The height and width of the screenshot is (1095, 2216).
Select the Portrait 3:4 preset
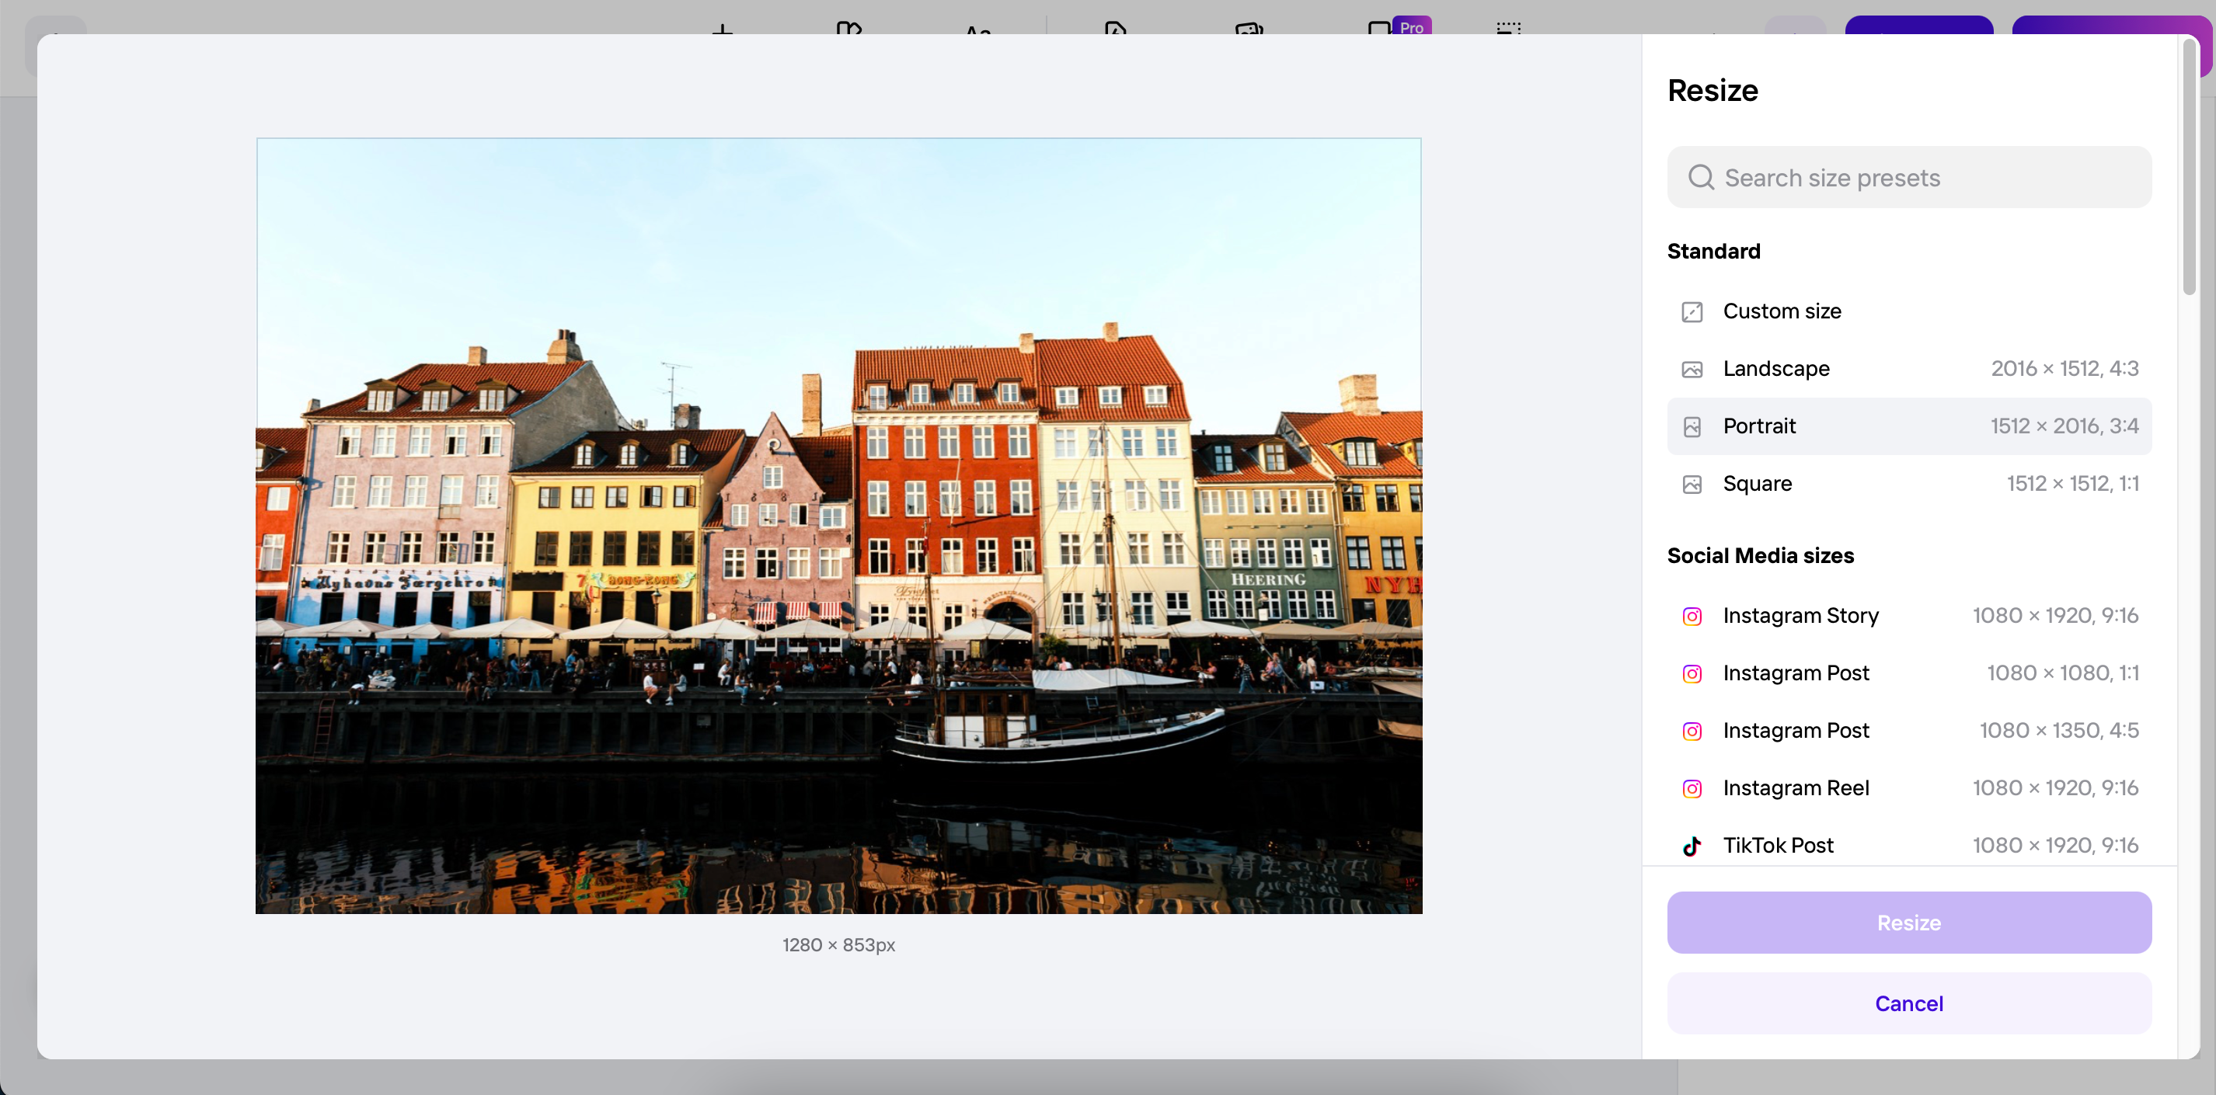pos(1908,426)
